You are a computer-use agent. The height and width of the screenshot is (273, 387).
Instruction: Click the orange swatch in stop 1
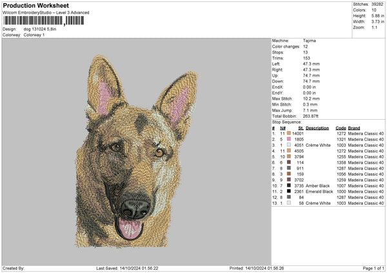[288, 133]
